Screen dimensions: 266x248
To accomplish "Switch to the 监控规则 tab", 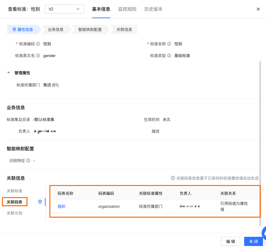I will pyautogui.click(x=127, y=9).
